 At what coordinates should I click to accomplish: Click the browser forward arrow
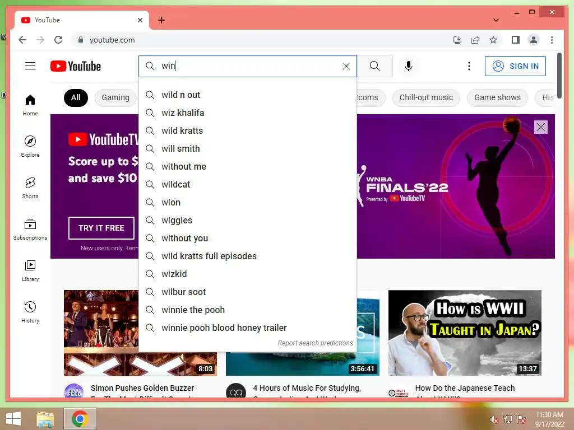(40, 40)
